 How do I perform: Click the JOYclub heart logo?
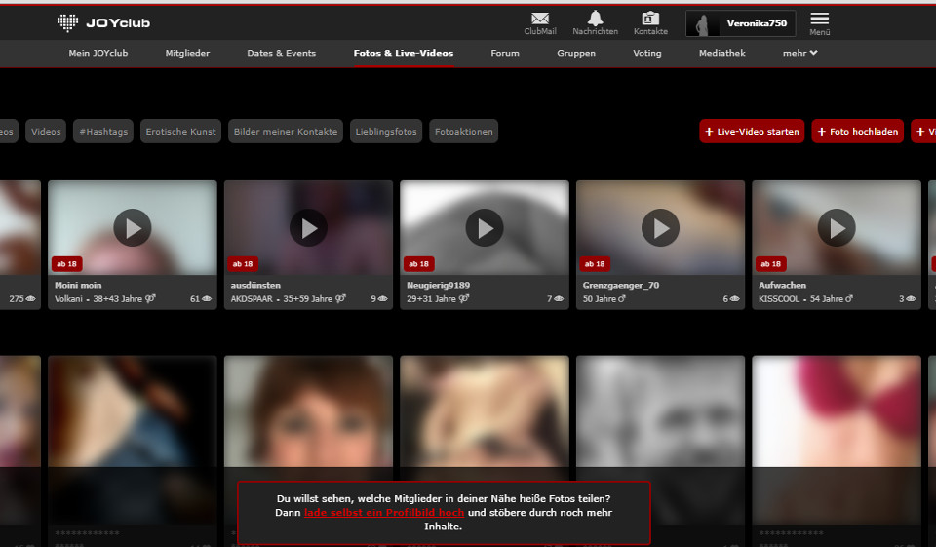pyautogui.click(x=67, y=22)
